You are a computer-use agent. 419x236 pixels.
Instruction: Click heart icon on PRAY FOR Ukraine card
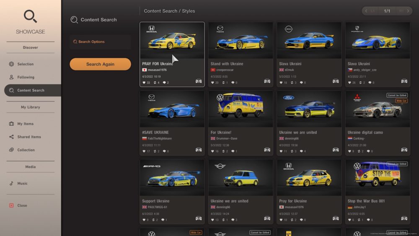[x=144, y=83]
